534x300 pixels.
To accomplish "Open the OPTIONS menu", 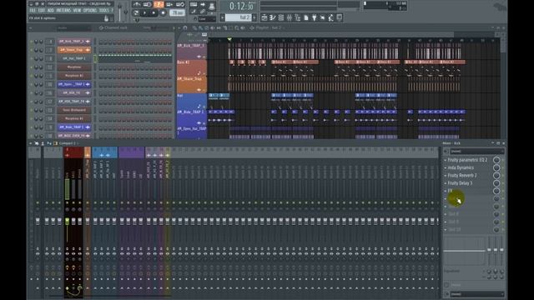I will coord(90,11).
